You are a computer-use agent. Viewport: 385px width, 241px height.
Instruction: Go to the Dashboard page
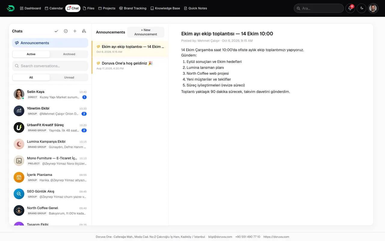30,8
